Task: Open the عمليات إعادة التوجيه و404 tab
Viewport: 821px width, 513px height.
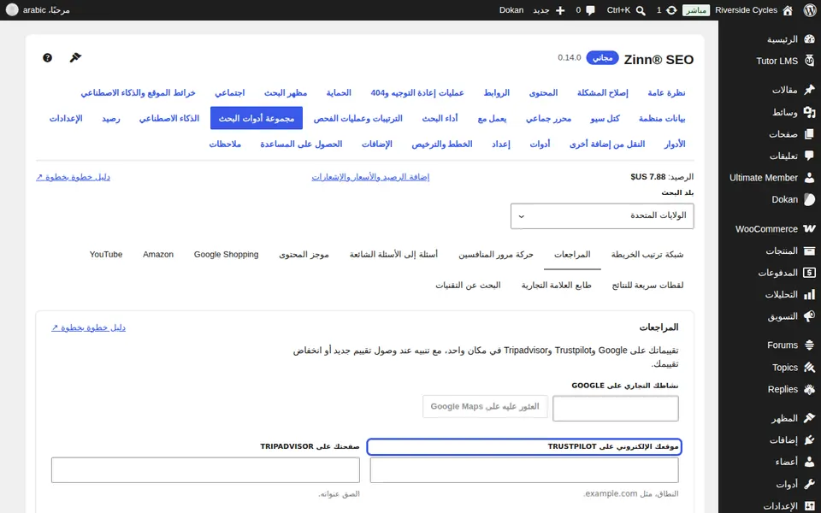Action: [x=417, y=92]
